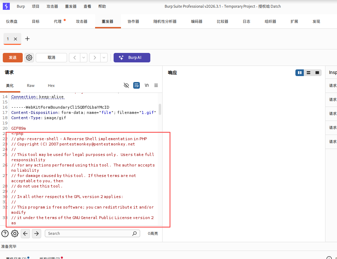Screen dimensions: 337x259
Task: Open the 比较器 tab
Action: [222, 21]
